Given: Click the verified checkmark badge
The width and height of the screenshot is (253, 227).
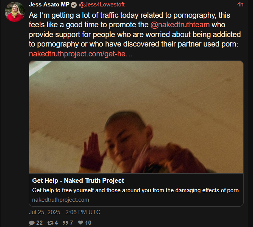Looking at the screenshot, I should click(x=74, y=5).
